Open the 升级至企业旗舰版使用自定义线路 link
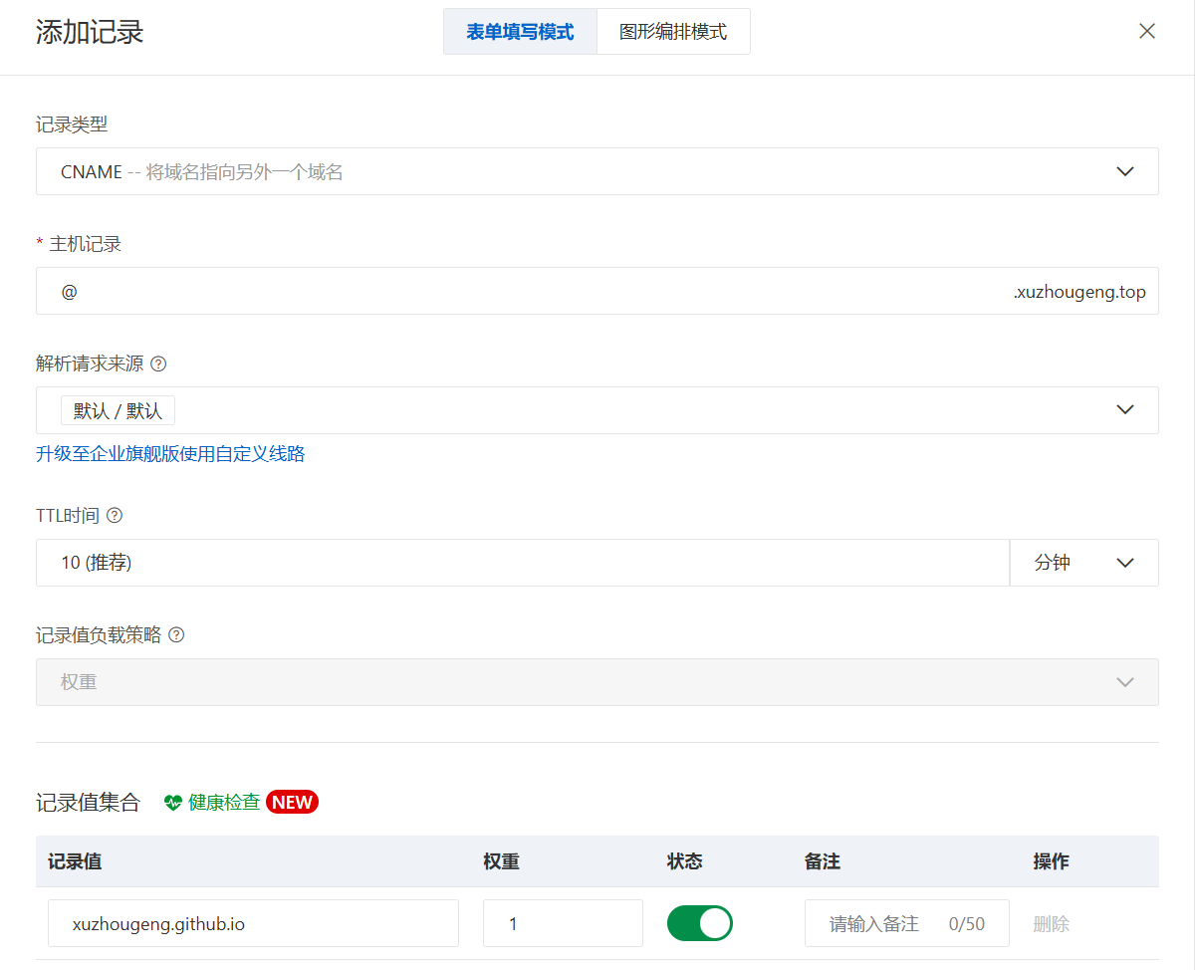Screen dimensions: 1195x970 (170, 453)
